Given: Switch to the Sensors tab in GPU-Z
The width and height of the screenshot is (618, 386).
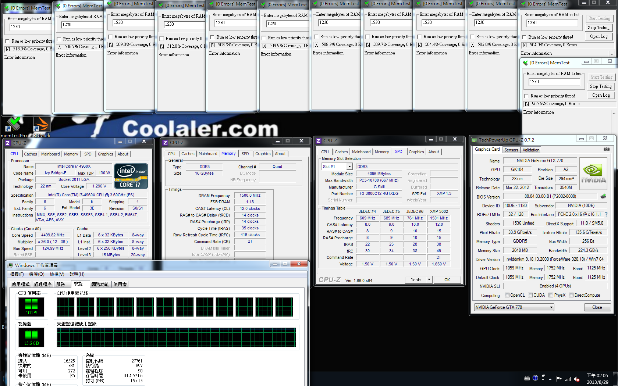Looking at the screenshot, I should [x=511, y=150].
